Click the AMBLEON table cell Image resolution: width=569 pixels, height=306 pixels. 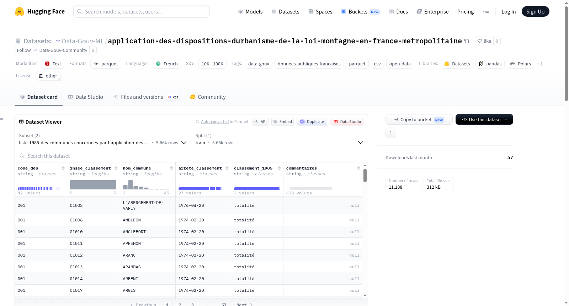[x=148, y=220]
